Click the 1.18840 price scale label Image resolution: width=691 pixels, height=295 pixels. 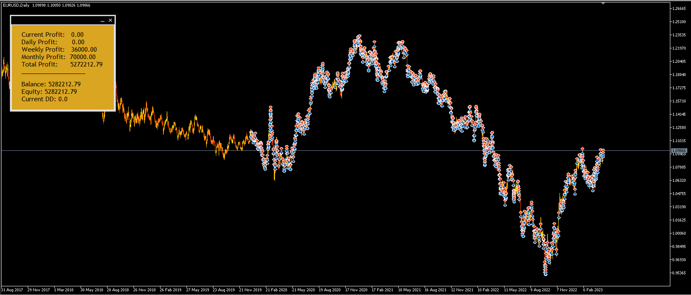(x=679, y=75)
